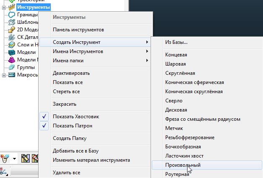
Task: Click the yellow-green striped toolbar icon
Action: (26, 158)
